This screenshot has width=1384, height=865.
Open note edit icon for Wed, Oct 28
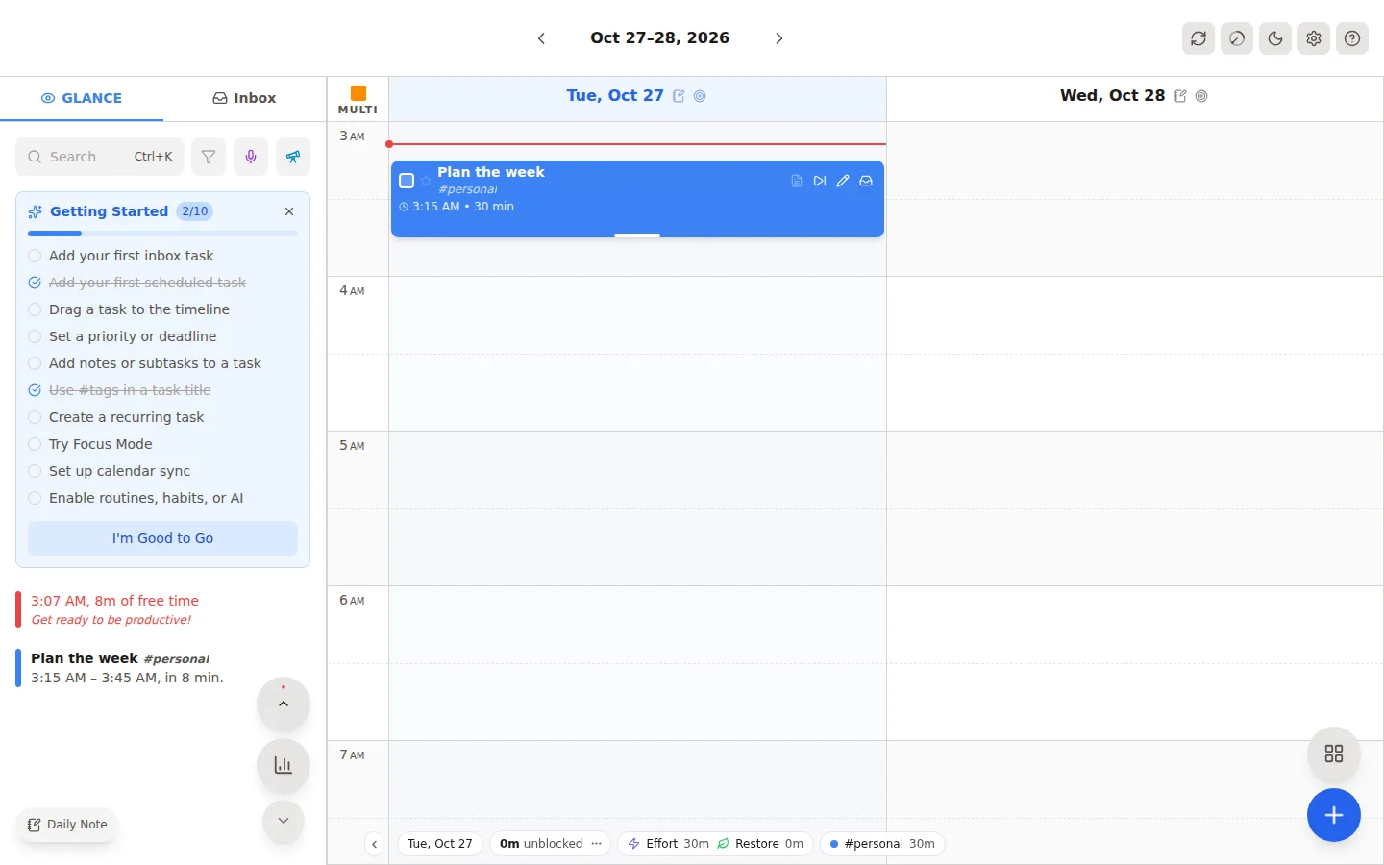(1180, 96)
